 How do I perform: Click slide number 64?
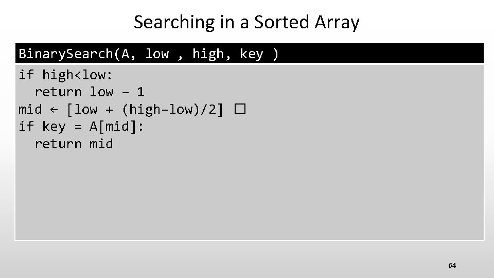pos(452,265)
